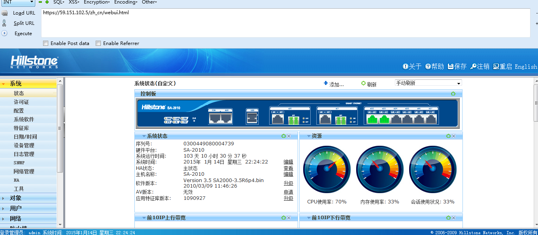Refresh the 前10IP上行带宽 panel icon
The image size is (538, 235).
click(283, 218)
